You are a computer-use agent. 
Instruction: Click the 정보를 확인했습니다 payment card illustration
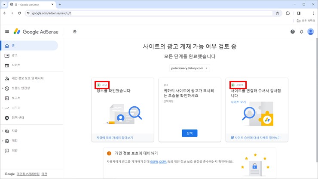pos(124,114)
